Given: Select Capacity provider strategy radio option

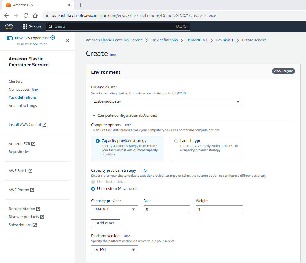Looking at the screenshot, I should 98,141.
